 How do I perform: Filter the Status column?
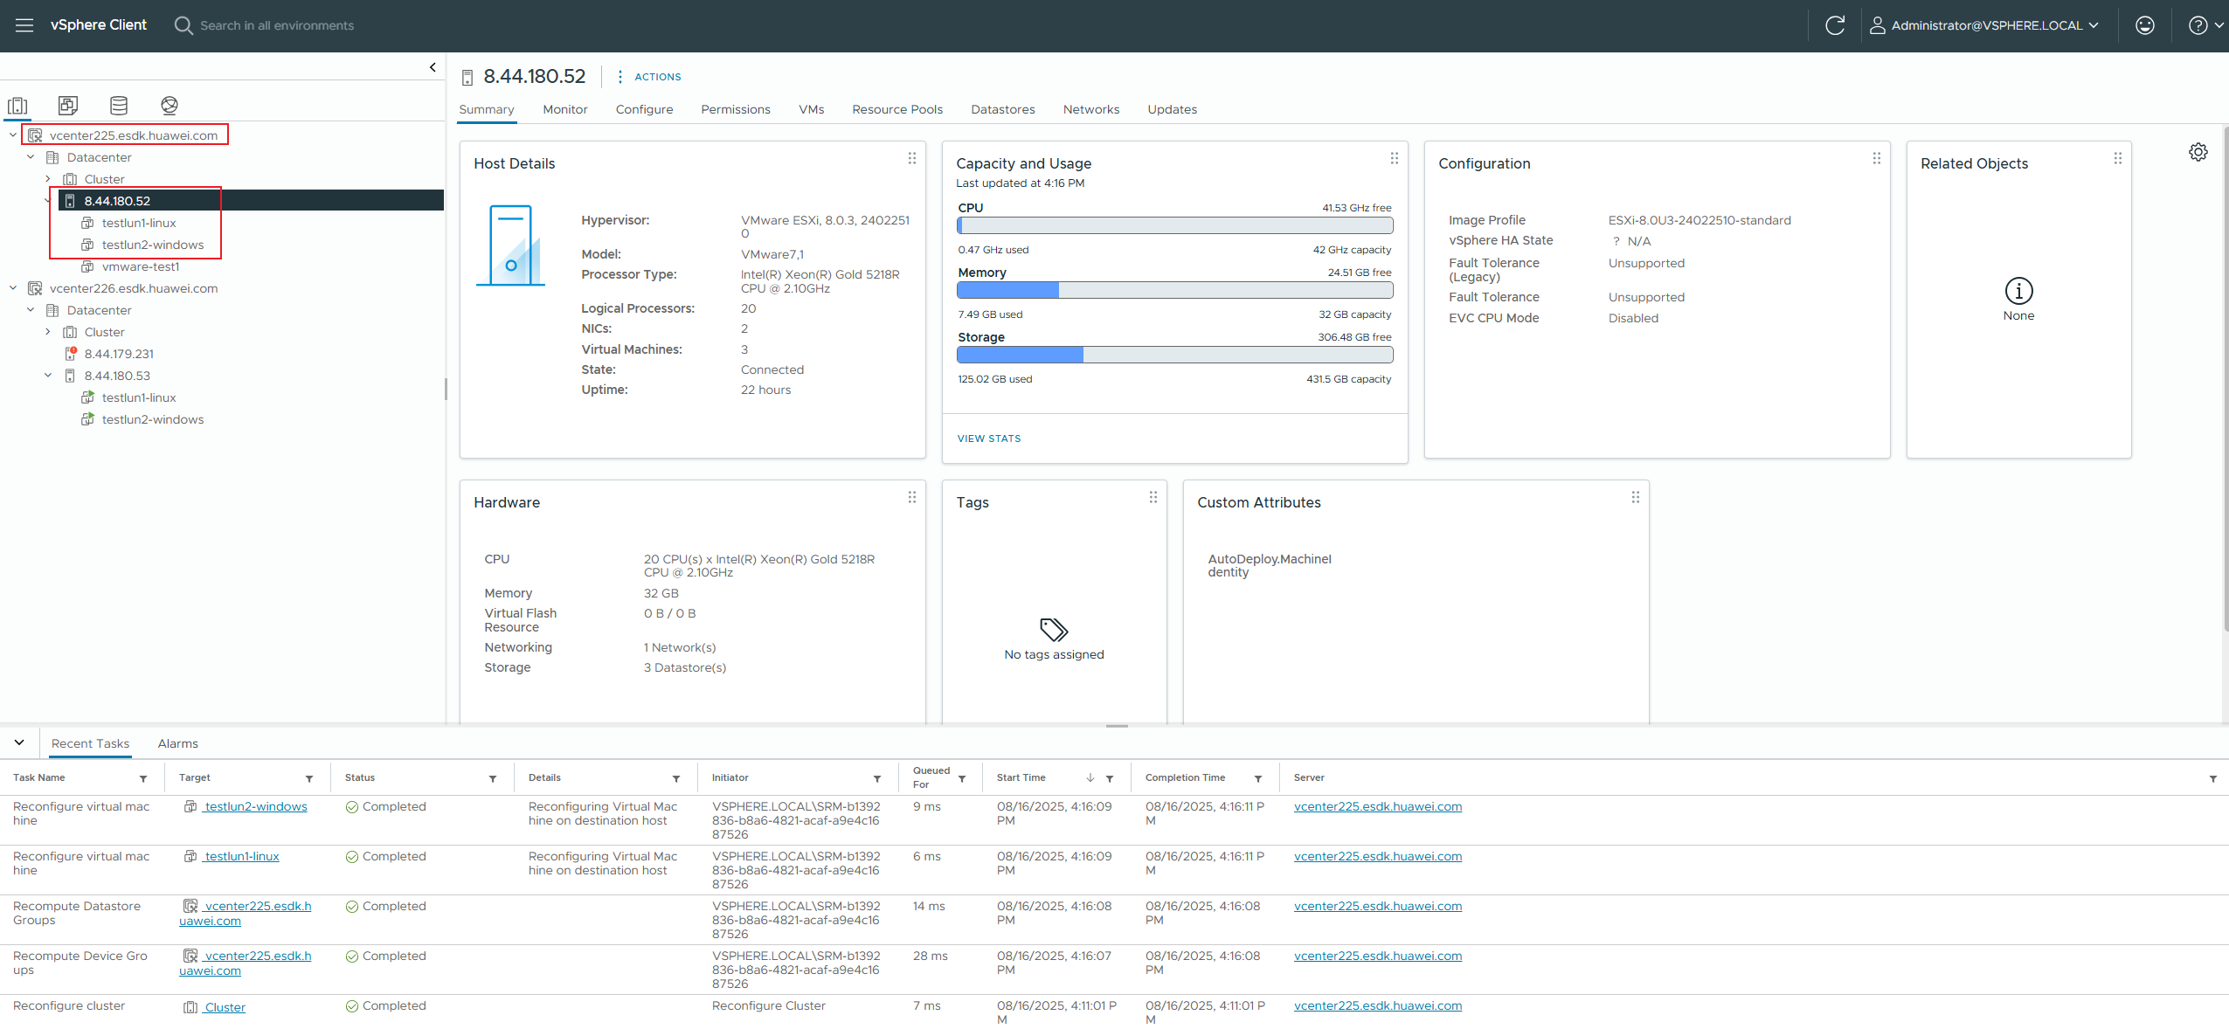click(493, 778)
